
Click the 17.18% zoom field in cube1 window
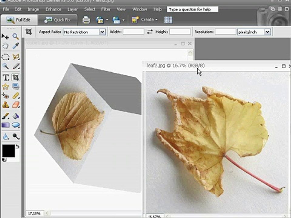pos(35,213)
